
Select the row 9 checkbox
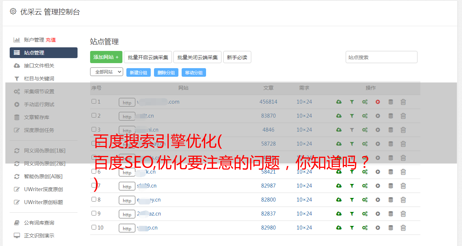(94, 213)
